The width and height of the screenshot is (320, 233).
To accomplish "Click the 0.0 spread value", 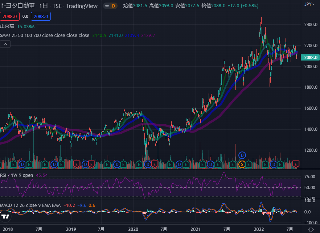I will [x=25, y=16].
